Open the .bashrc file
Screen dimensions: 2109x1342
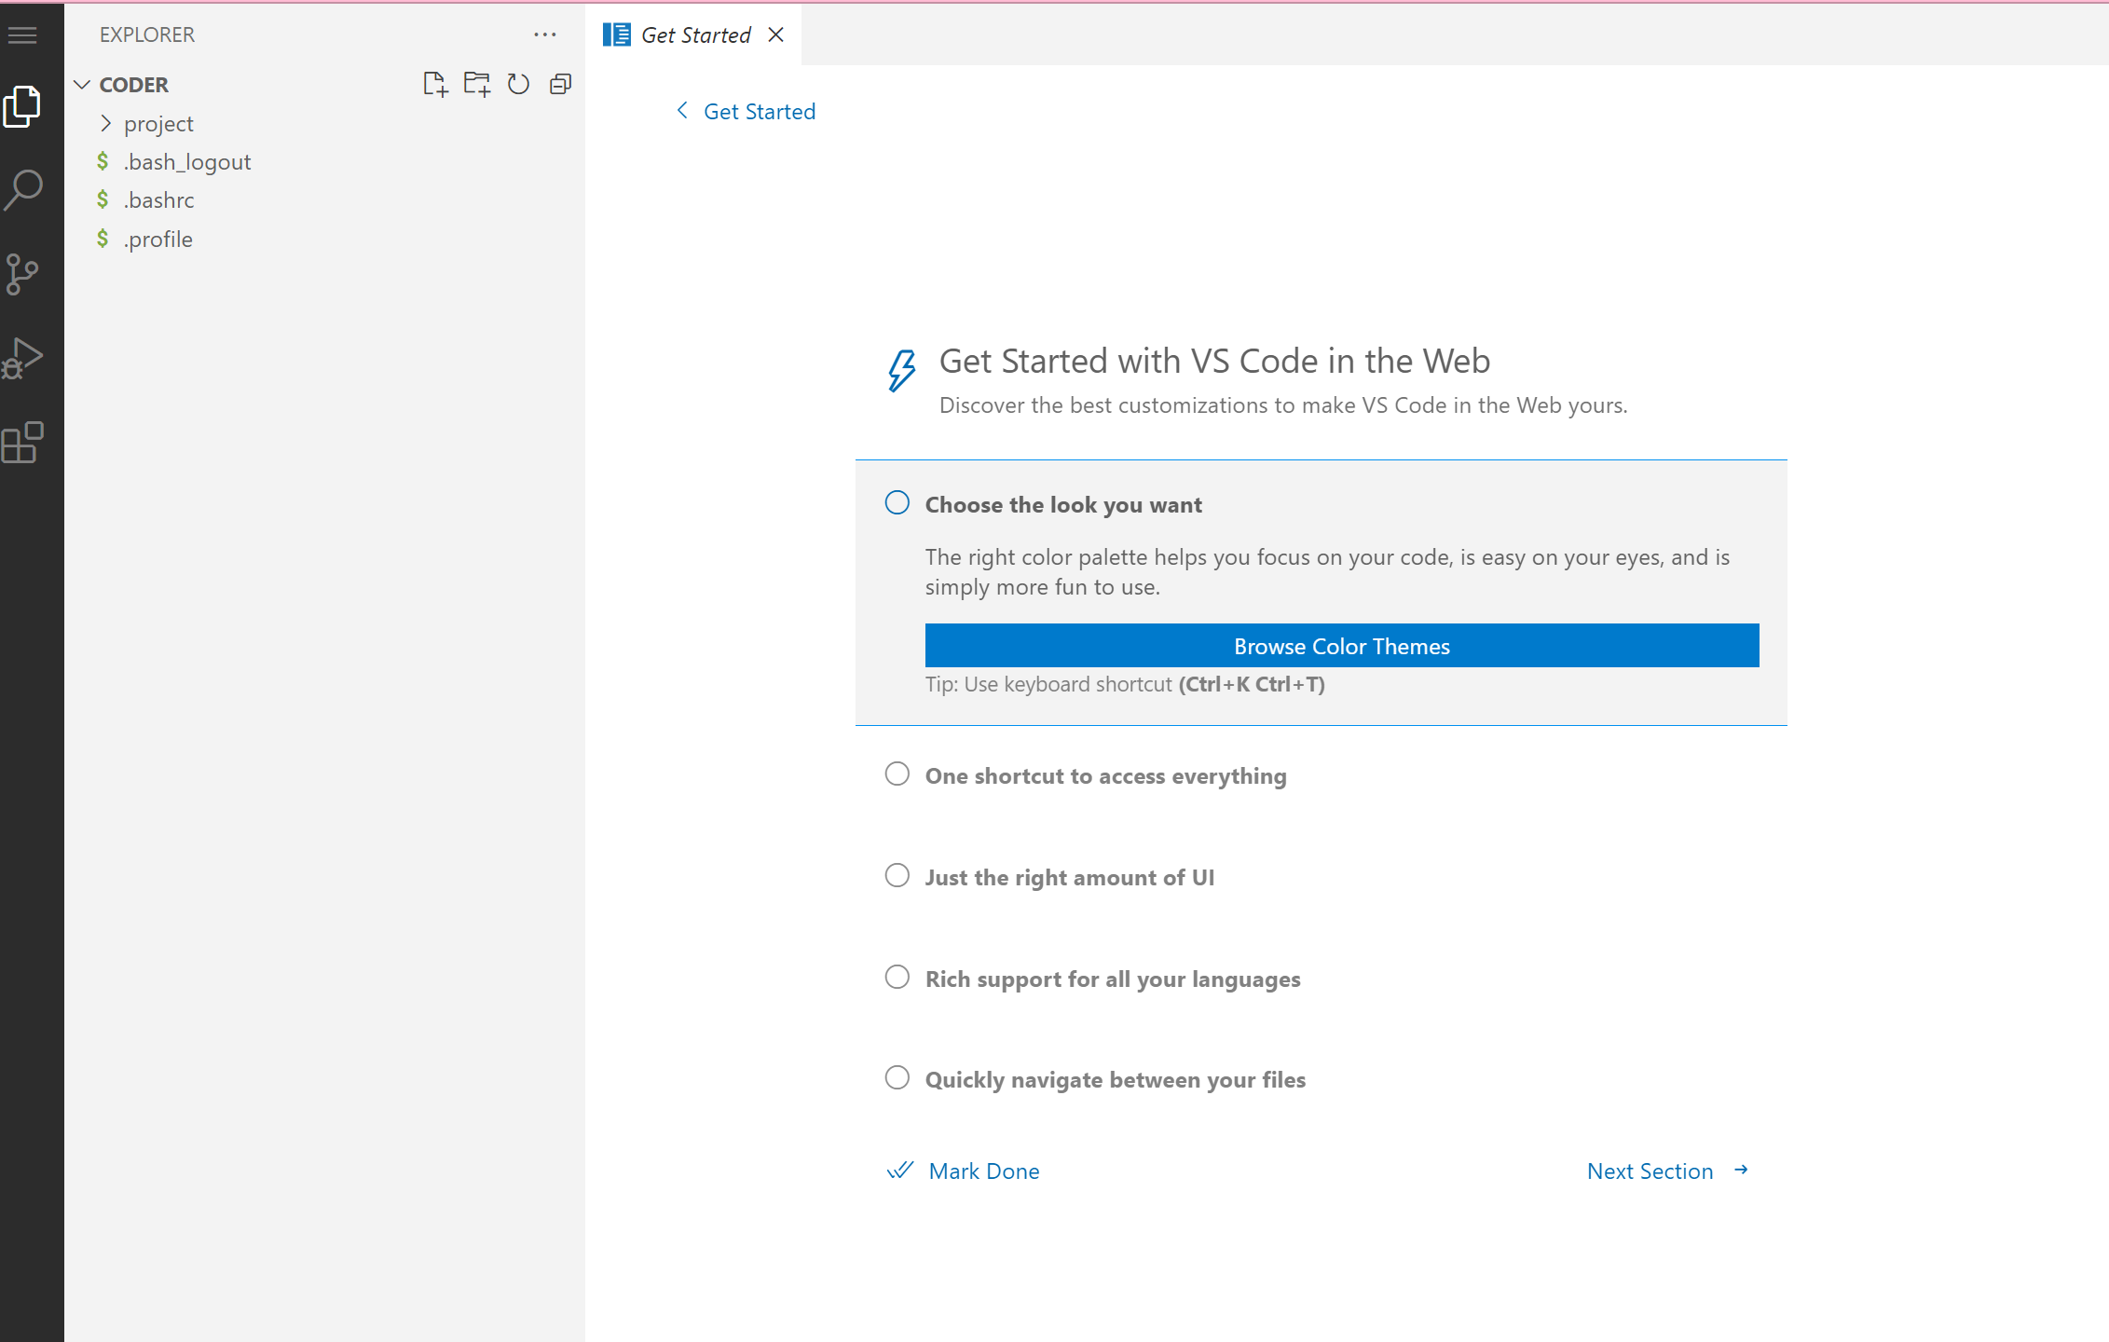click(x=158, y=199)
